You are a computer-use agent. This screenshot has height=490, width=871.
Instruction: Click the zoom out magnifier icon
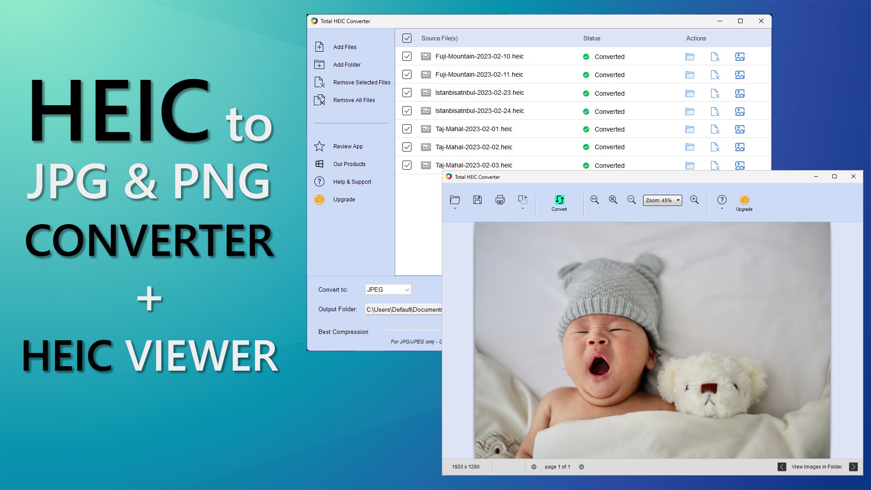(x=631, y=200)
